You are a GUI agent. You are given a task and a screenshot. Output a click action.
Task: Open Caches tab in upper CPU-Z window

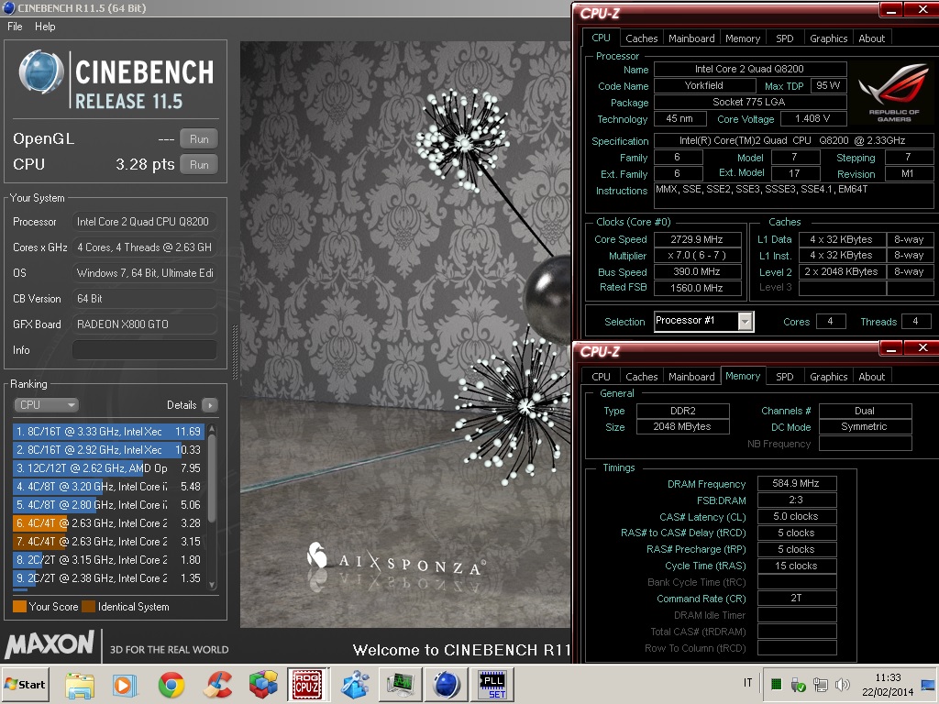pyautogui.click(x=641, y=38)
